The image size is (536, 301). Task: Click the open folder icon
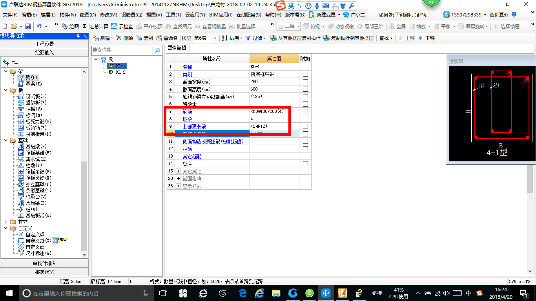(14, 26)
